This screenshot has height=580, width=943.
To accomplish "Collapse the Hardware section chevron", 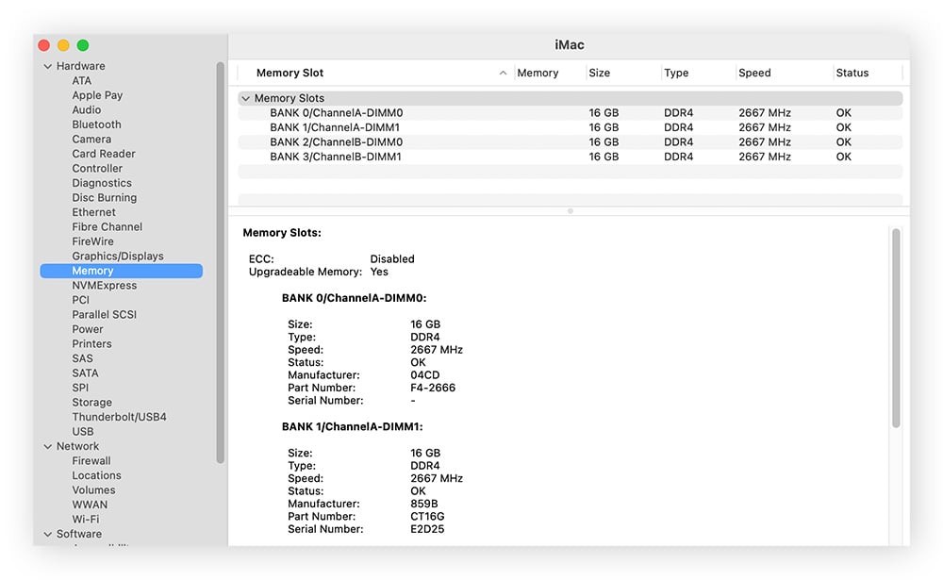I will pyautogui.click(x=47, y=66).
